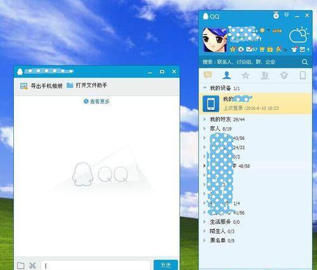Open the medal icon in QQ title bar
The image size is (317, 270).
(x=276, y=15)
